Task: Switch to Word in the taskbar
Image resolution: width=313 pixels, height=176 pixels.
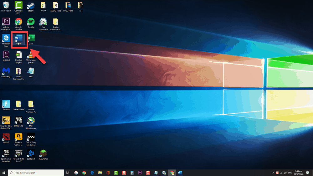Action: (180, 173)
